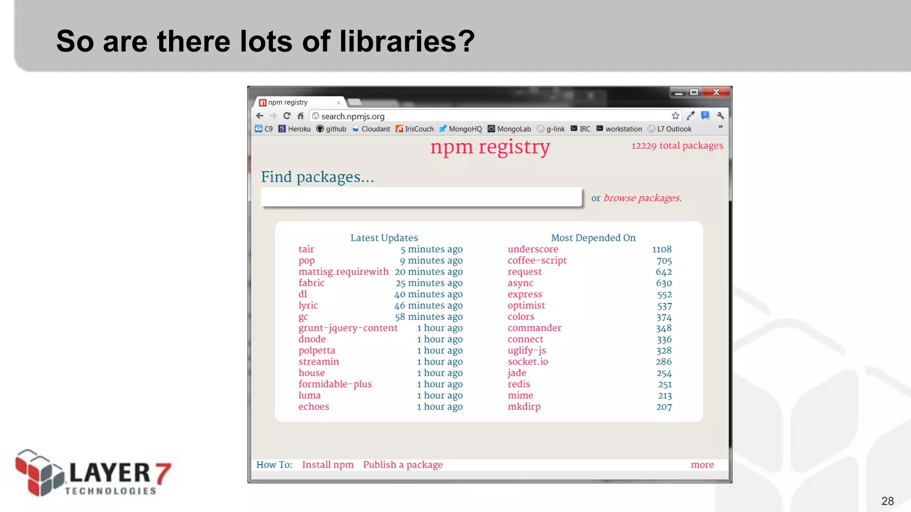Open the polpetta package link
911x512 pixels.
pos(317,351)
